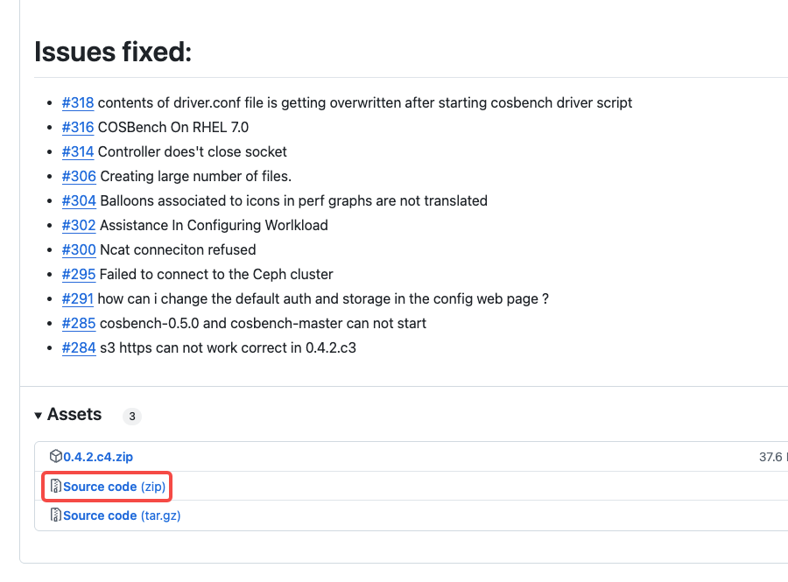
Task: Click the archive icon beside Source code (tar.gz)
Action: [56, 515]
